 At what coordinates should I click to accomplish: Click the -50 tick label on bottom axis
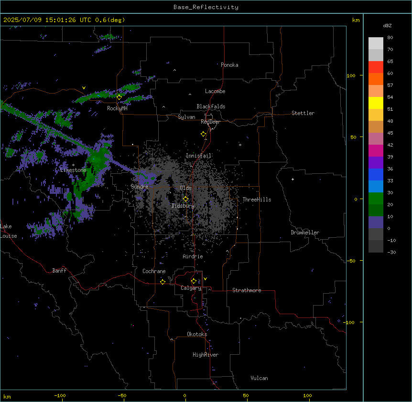coord(122,395)
